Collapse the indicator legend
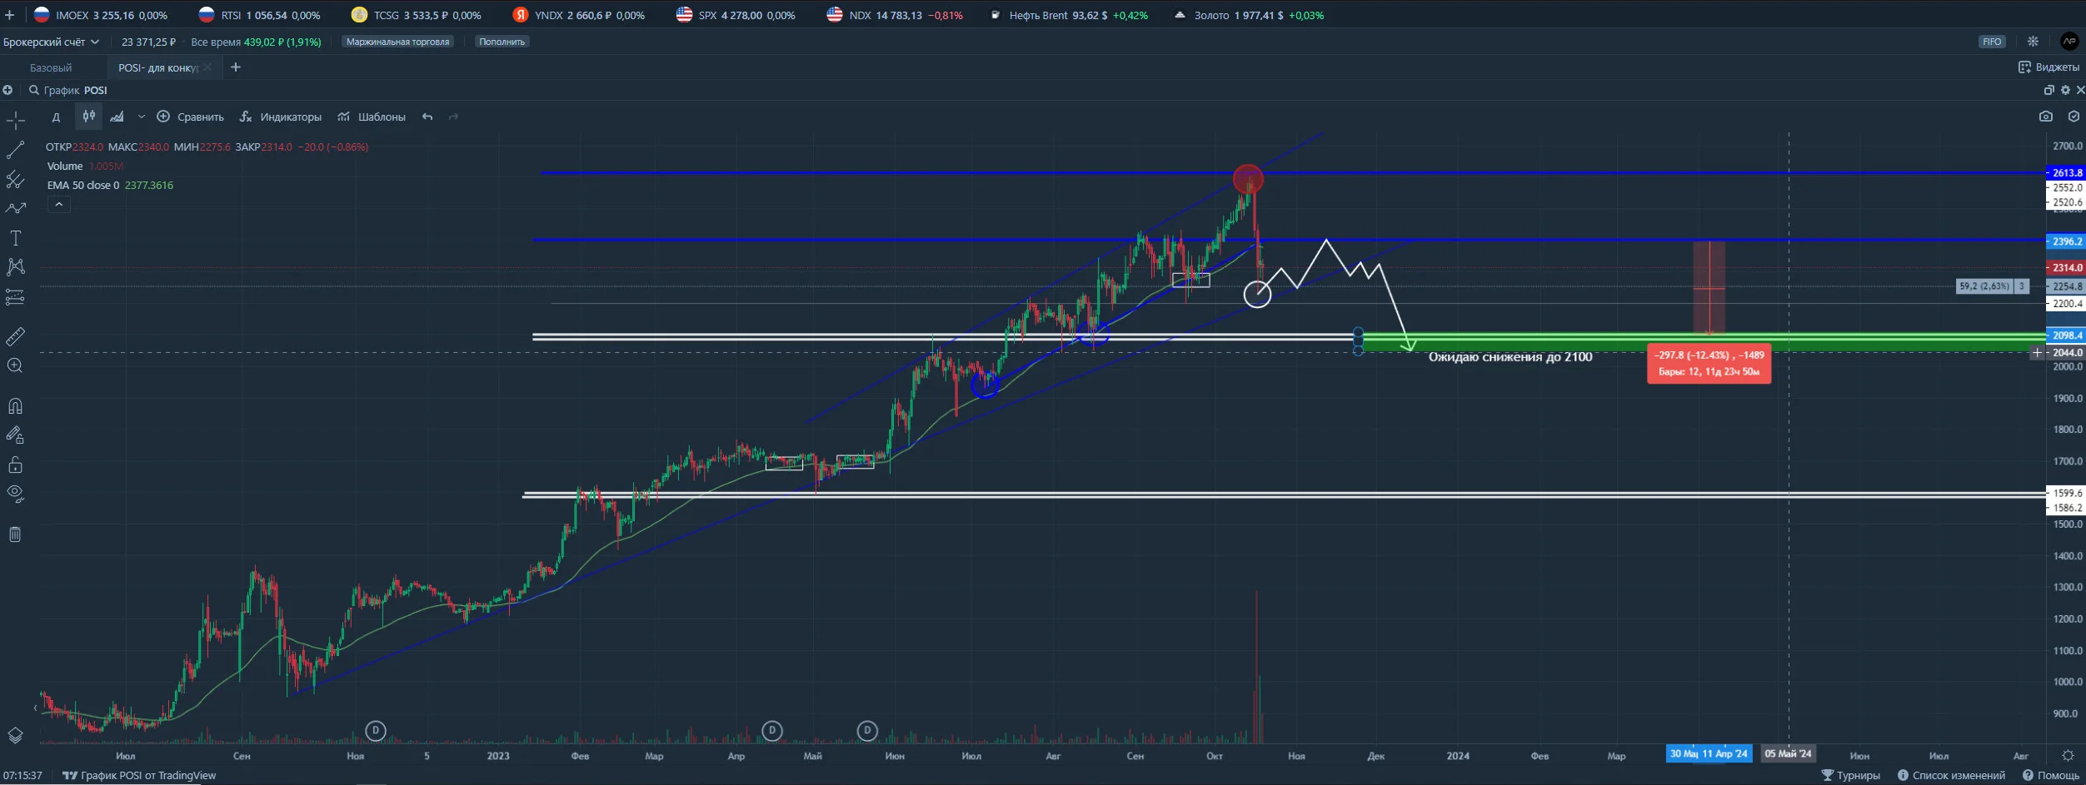2086x785 pixels. click(x=59, y=204)
